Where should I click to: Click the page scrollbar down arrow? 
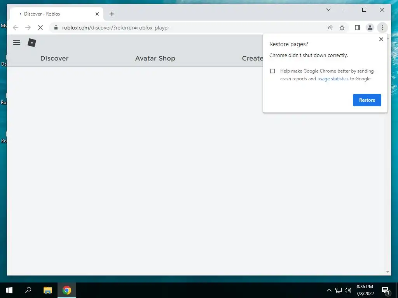tap(388, 272)
